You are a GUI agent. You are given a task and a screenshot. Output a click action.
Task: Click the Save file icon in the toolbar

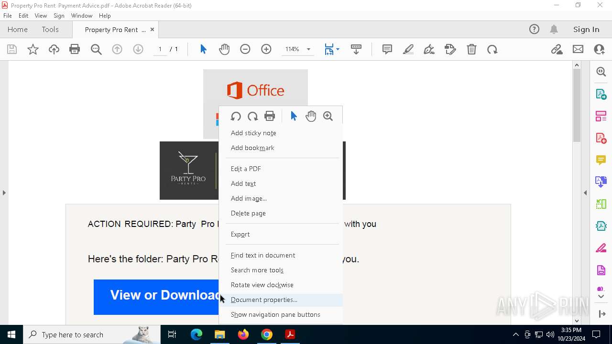pyautogui.click(x=12, y=49)
